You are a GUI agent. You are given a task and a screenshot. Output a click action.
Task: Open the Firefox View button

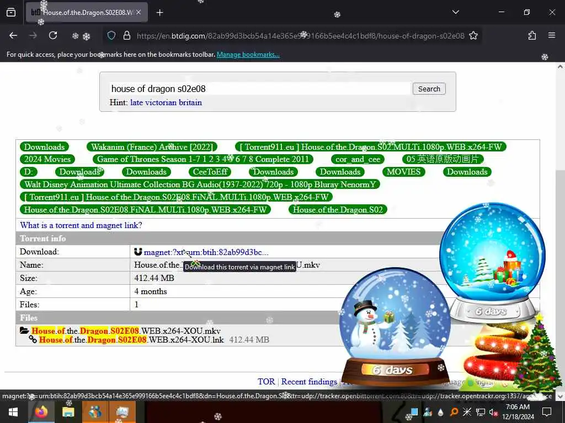tap(11, 13)
